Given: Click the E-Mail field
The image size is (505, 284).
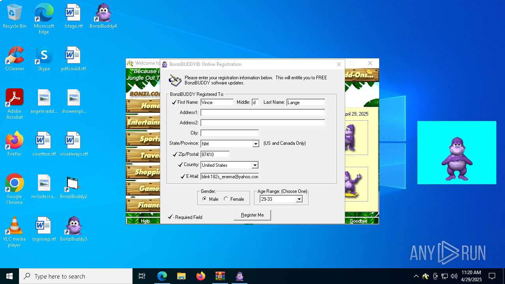Looking at the screenshot, I should pos(230,176).
